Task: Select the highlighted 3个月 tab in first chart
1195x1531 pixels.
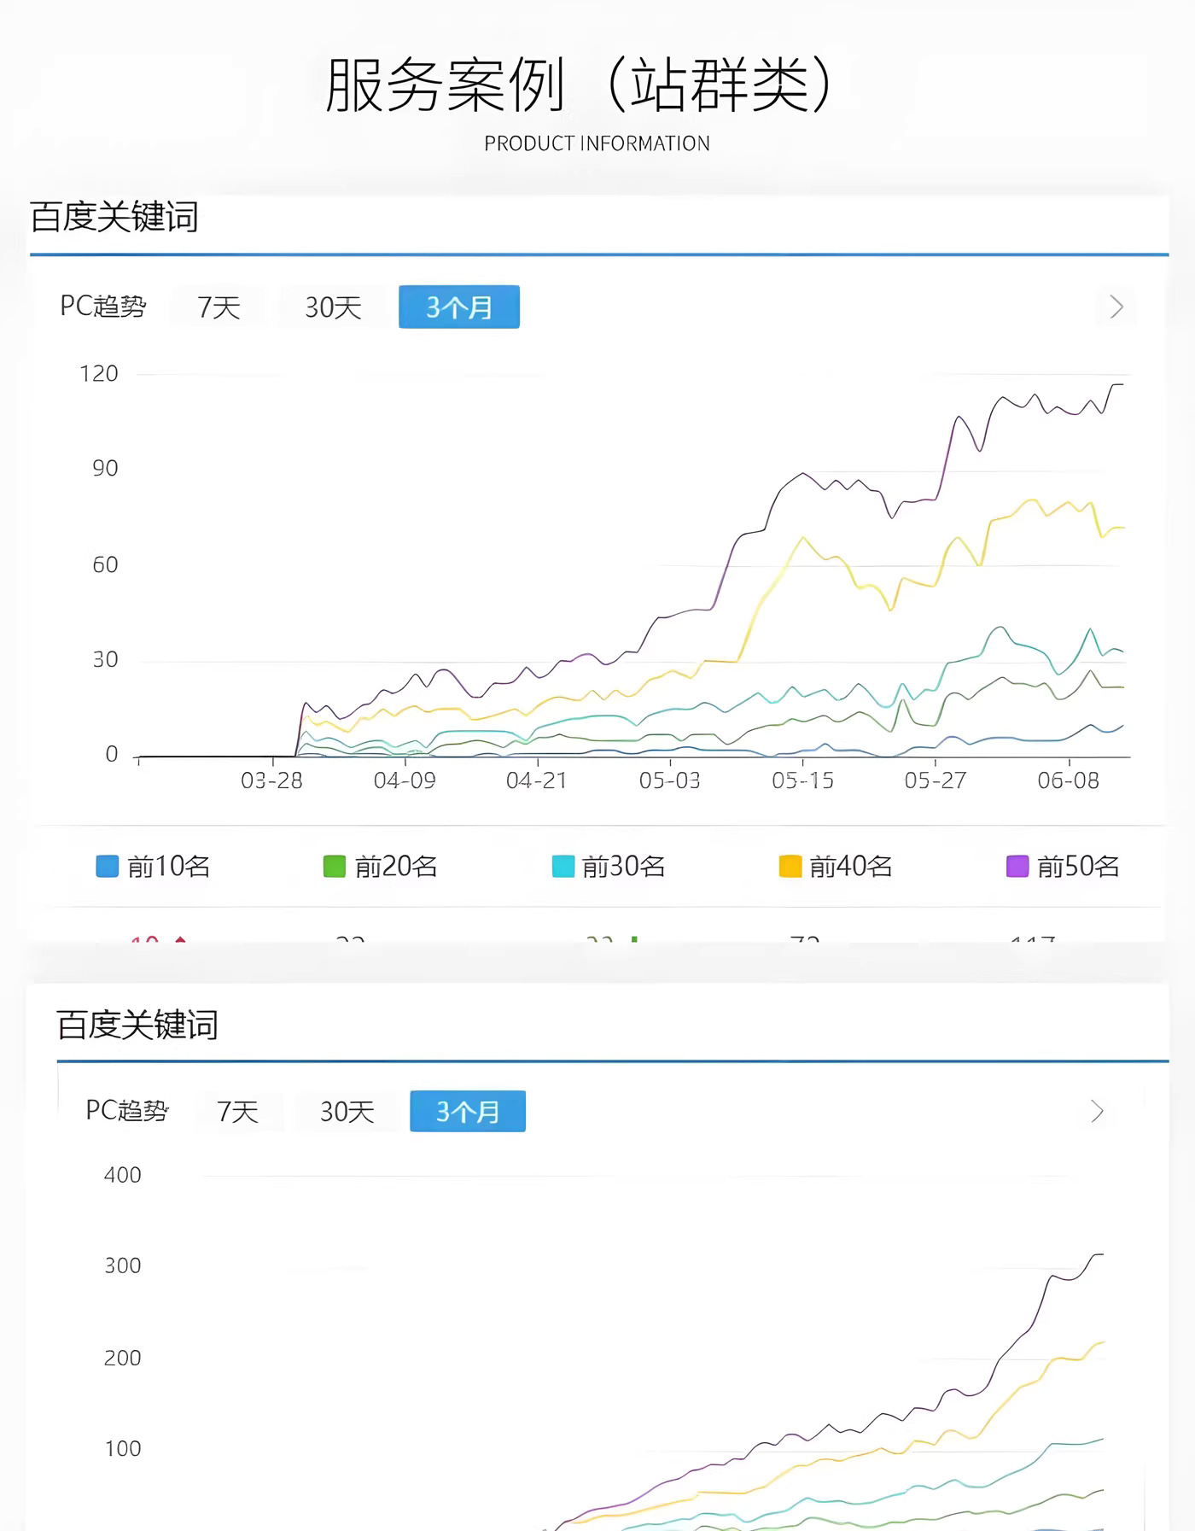Action: coord(459,307)
